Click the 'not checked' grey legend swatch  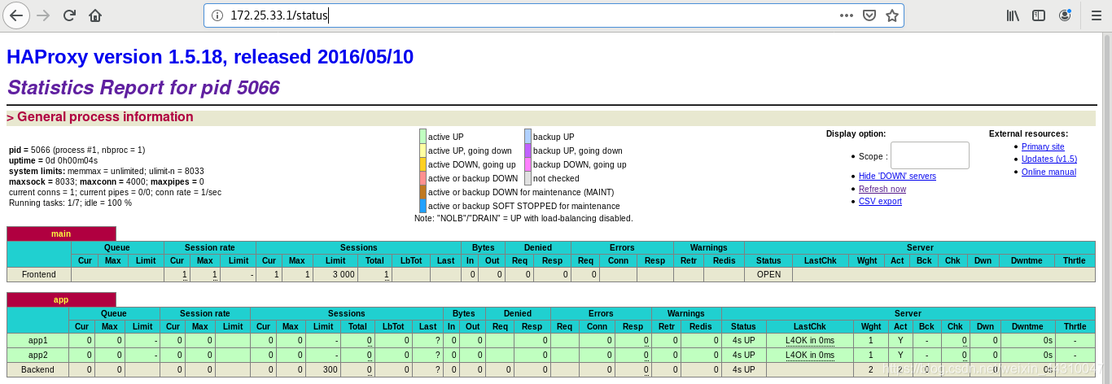pyautogui.click(x=528, y=178)
